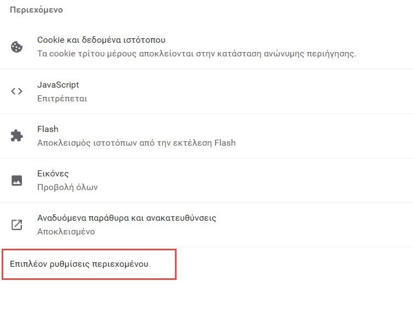The width and height of the screenshot is (413, 321).
Task: Open the JavaScript settings entry
Action: click(x=206, y=91)
